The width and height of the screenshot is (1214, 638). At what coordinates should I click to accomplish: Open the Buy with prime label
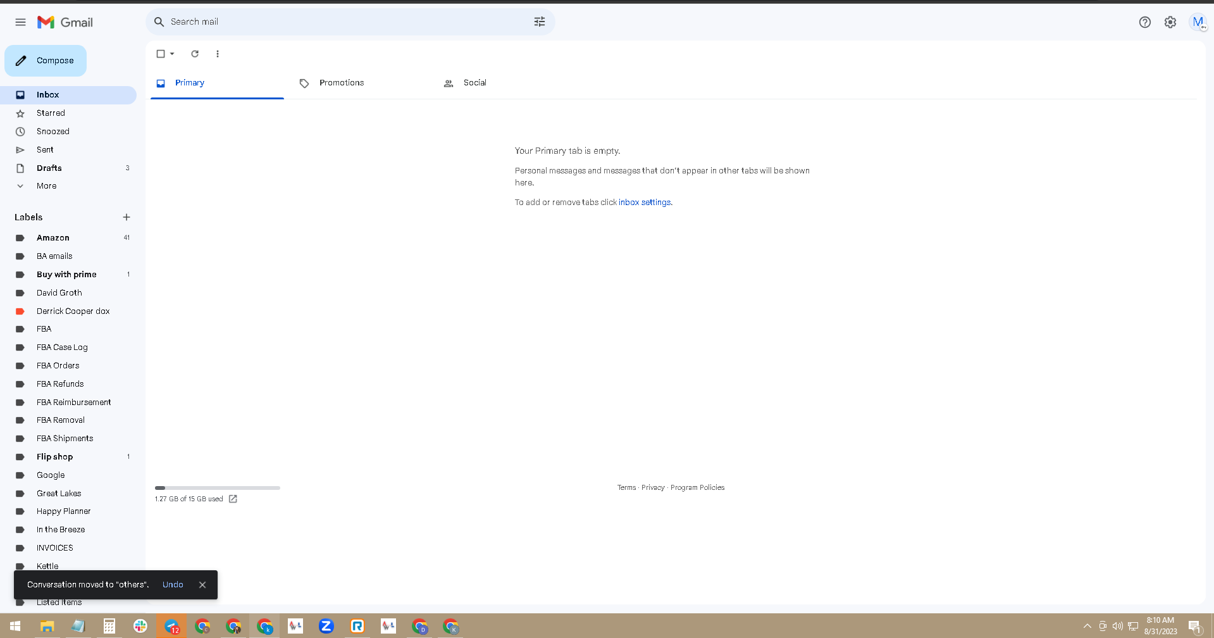[68, 275]
